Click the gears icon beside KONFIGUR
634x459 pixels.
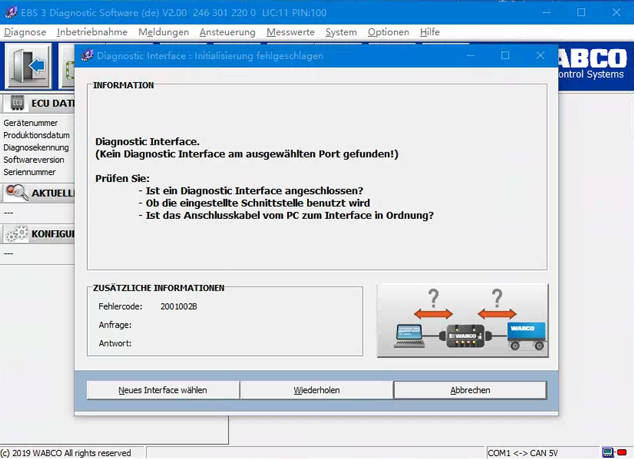[x=17, y=234]
